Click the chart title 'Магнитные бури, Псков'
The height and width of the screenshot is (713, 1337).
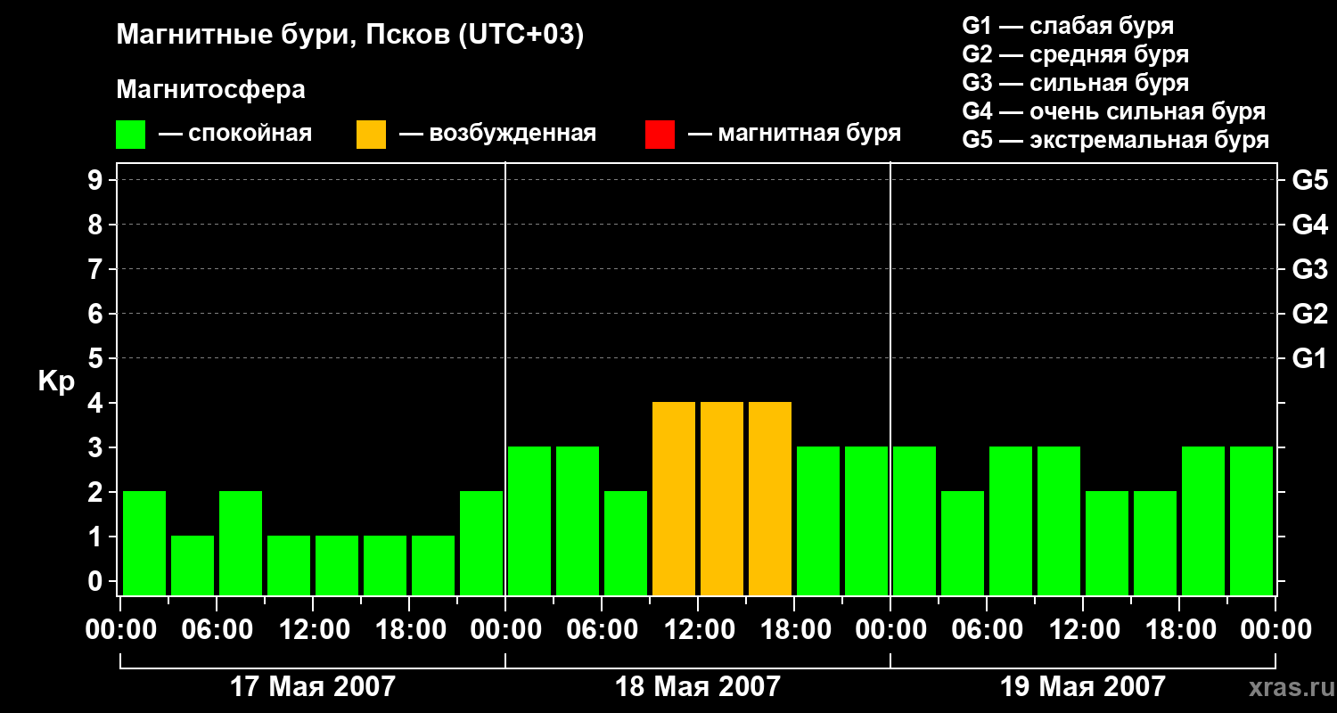(349, 36)
